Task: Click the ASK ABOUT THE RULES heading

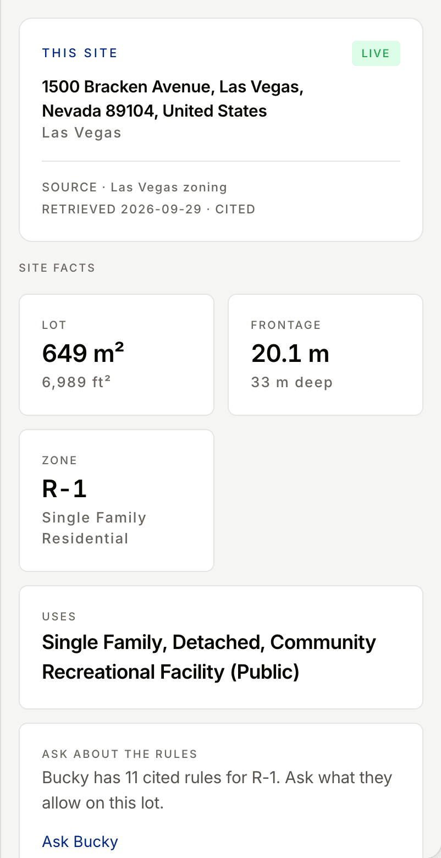Action: tap(119, 754)
